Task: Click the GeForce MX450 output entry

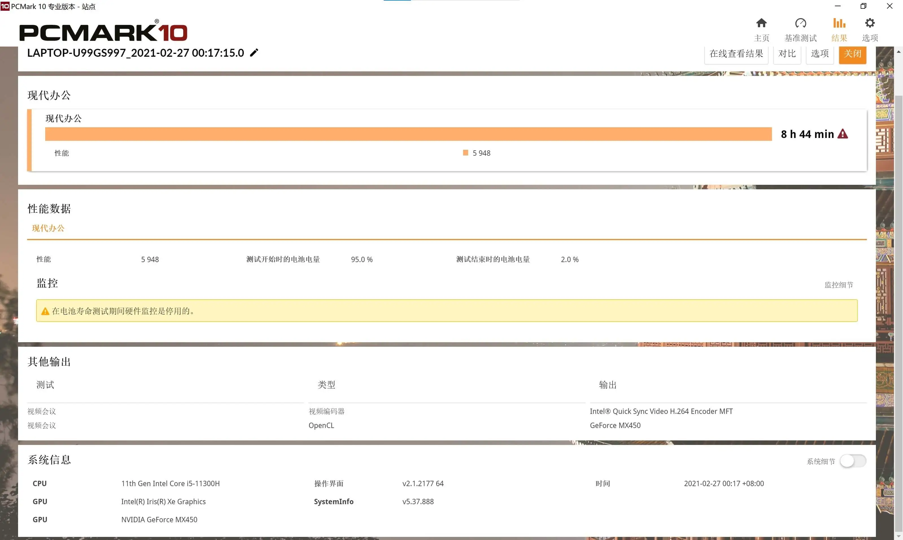Action: 615,425
